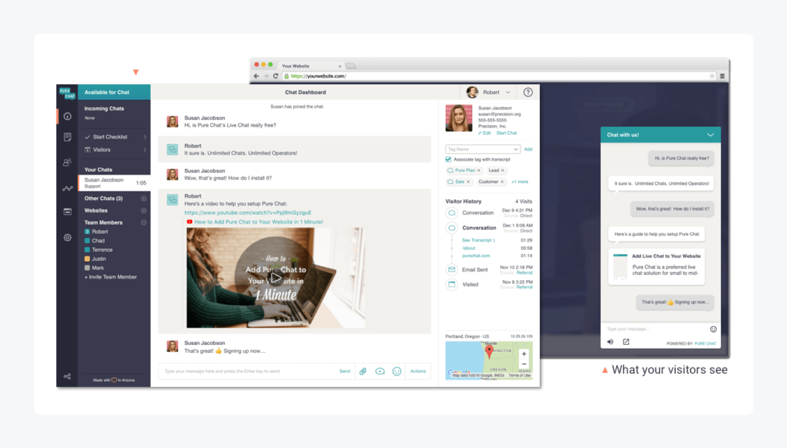The width and height of the screenshot is (787, 448).
Task: Open See Transcript link
Action: (x=478, y=240)
